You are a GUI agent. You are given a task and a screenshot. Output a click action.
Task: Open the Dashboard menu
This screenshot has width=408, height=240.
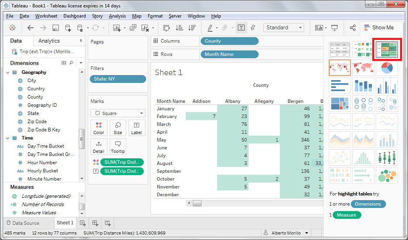(x=74, y=16)
